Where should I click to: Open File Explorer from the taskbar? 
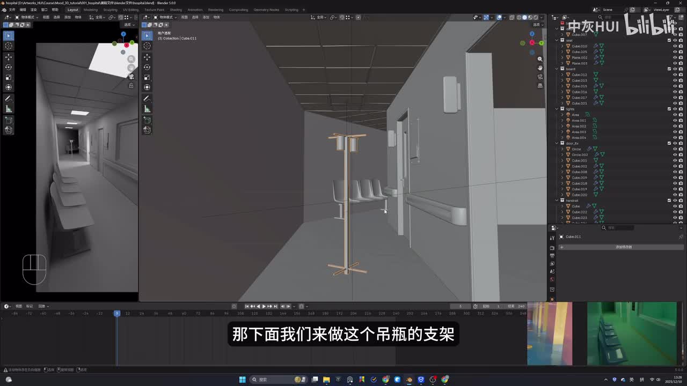326,380
